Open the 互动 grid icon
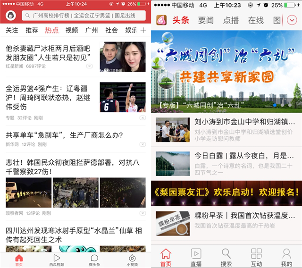Image resolution: width=302 pixels, height=268 pixels. pos(256,257)
